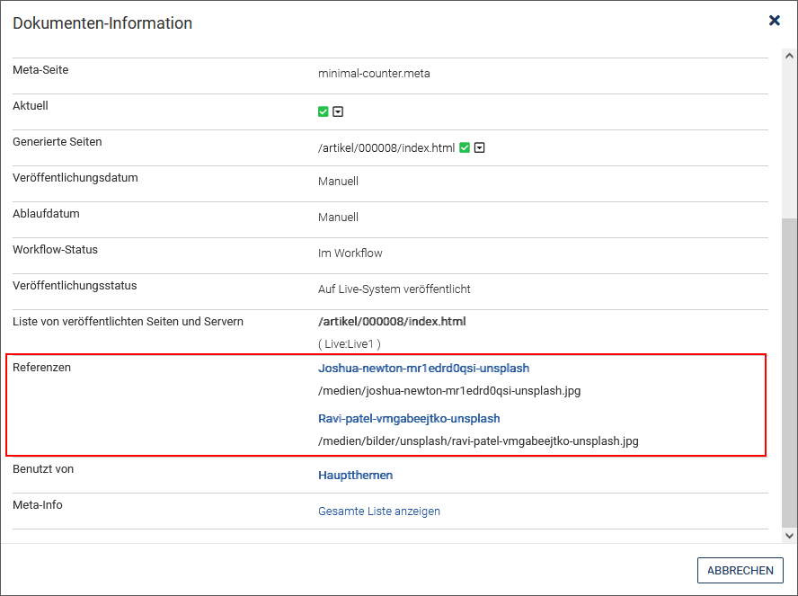This screenshot has height=596, width=798.
Task: Click the scrollbar down arrow
Action: 789,536
